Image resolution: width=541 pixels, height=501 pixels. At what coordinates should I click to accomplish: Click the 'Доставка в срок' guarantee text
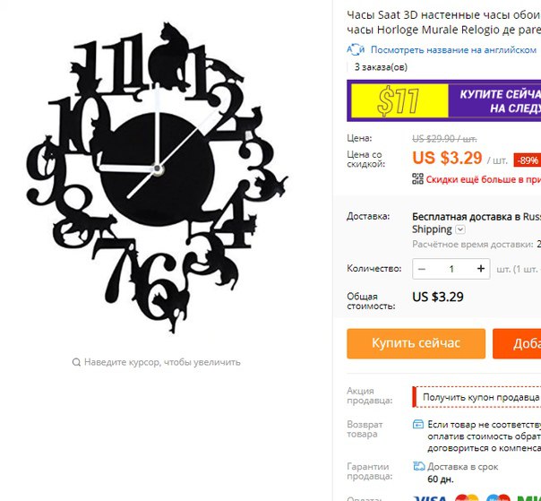[463, 467]
